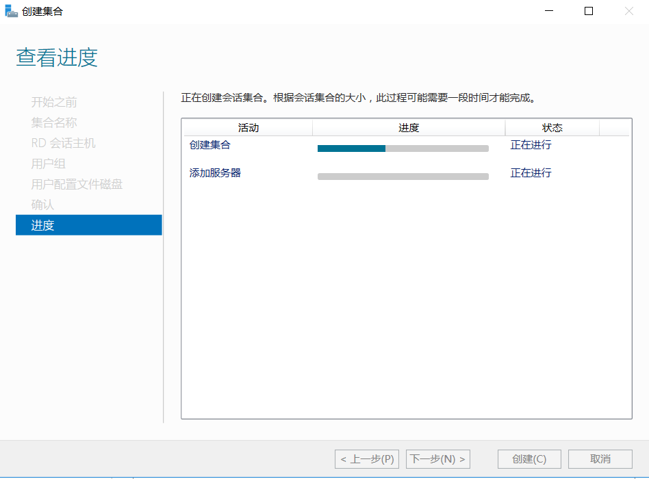
Task: Click the 添加服务器 progress bar
Action: coord(403,177)
